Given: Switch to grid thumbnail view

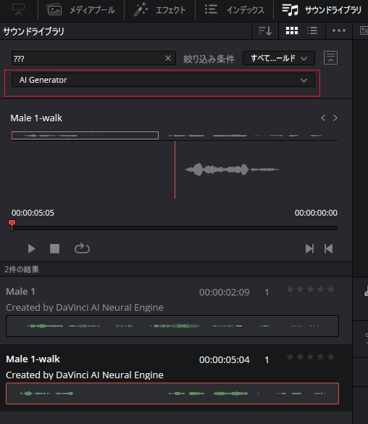Looking at the screenshot, I should click(x=292, y=30).
